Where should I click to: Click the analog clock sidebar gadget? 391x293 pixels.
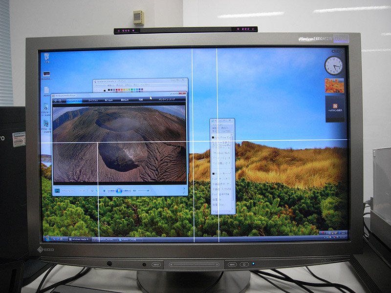coord(334,65)
